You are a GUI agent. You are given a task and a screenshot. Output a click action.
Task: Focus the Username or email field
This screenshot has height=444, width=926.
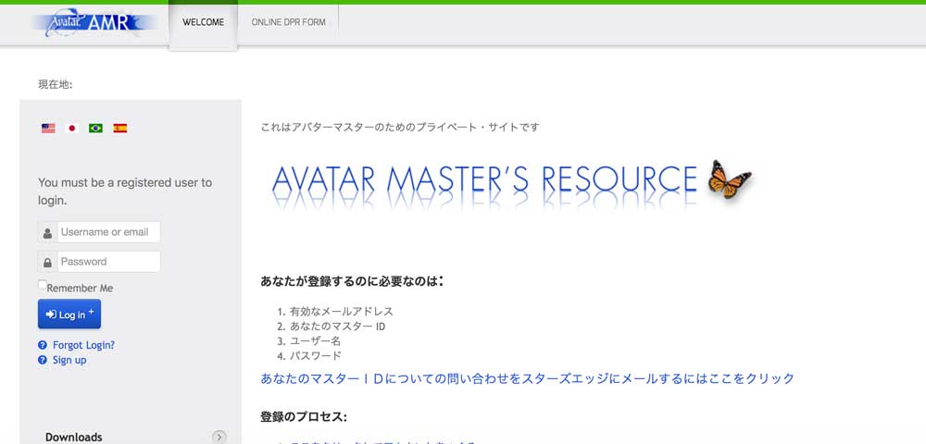pos(108,232)
